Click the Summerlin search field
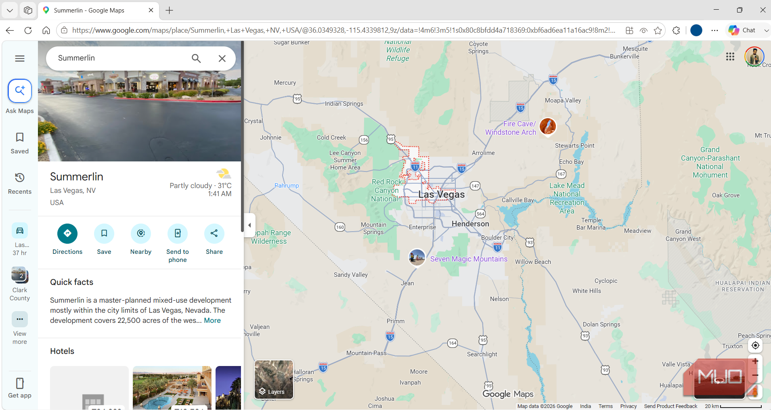The image size is (771, 410). point(121,58)
